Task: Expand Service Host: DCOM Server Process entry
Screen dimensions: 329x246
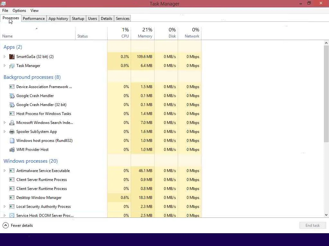Action: (4, 215)
